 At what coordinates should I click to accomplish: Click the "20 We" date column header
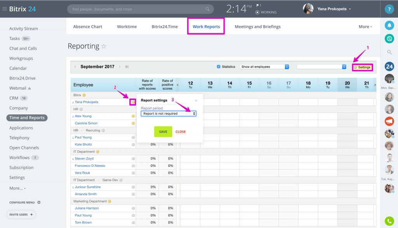[x=347, y=85]
